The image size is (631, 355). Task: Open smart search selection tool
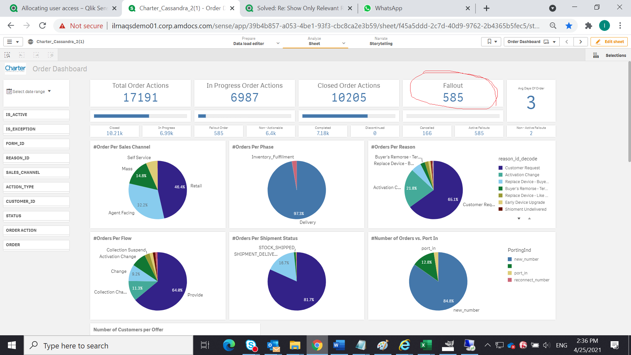pyautogui.click(x=7, y=55)
